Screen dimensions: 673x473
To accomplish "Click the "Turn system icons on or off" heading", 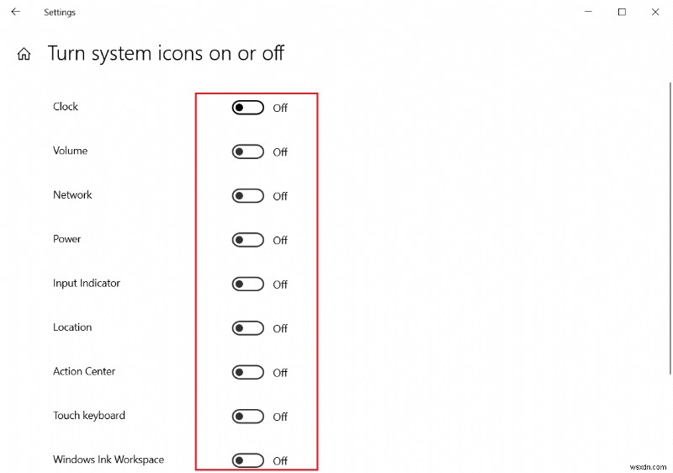I will tap(166, 54).
